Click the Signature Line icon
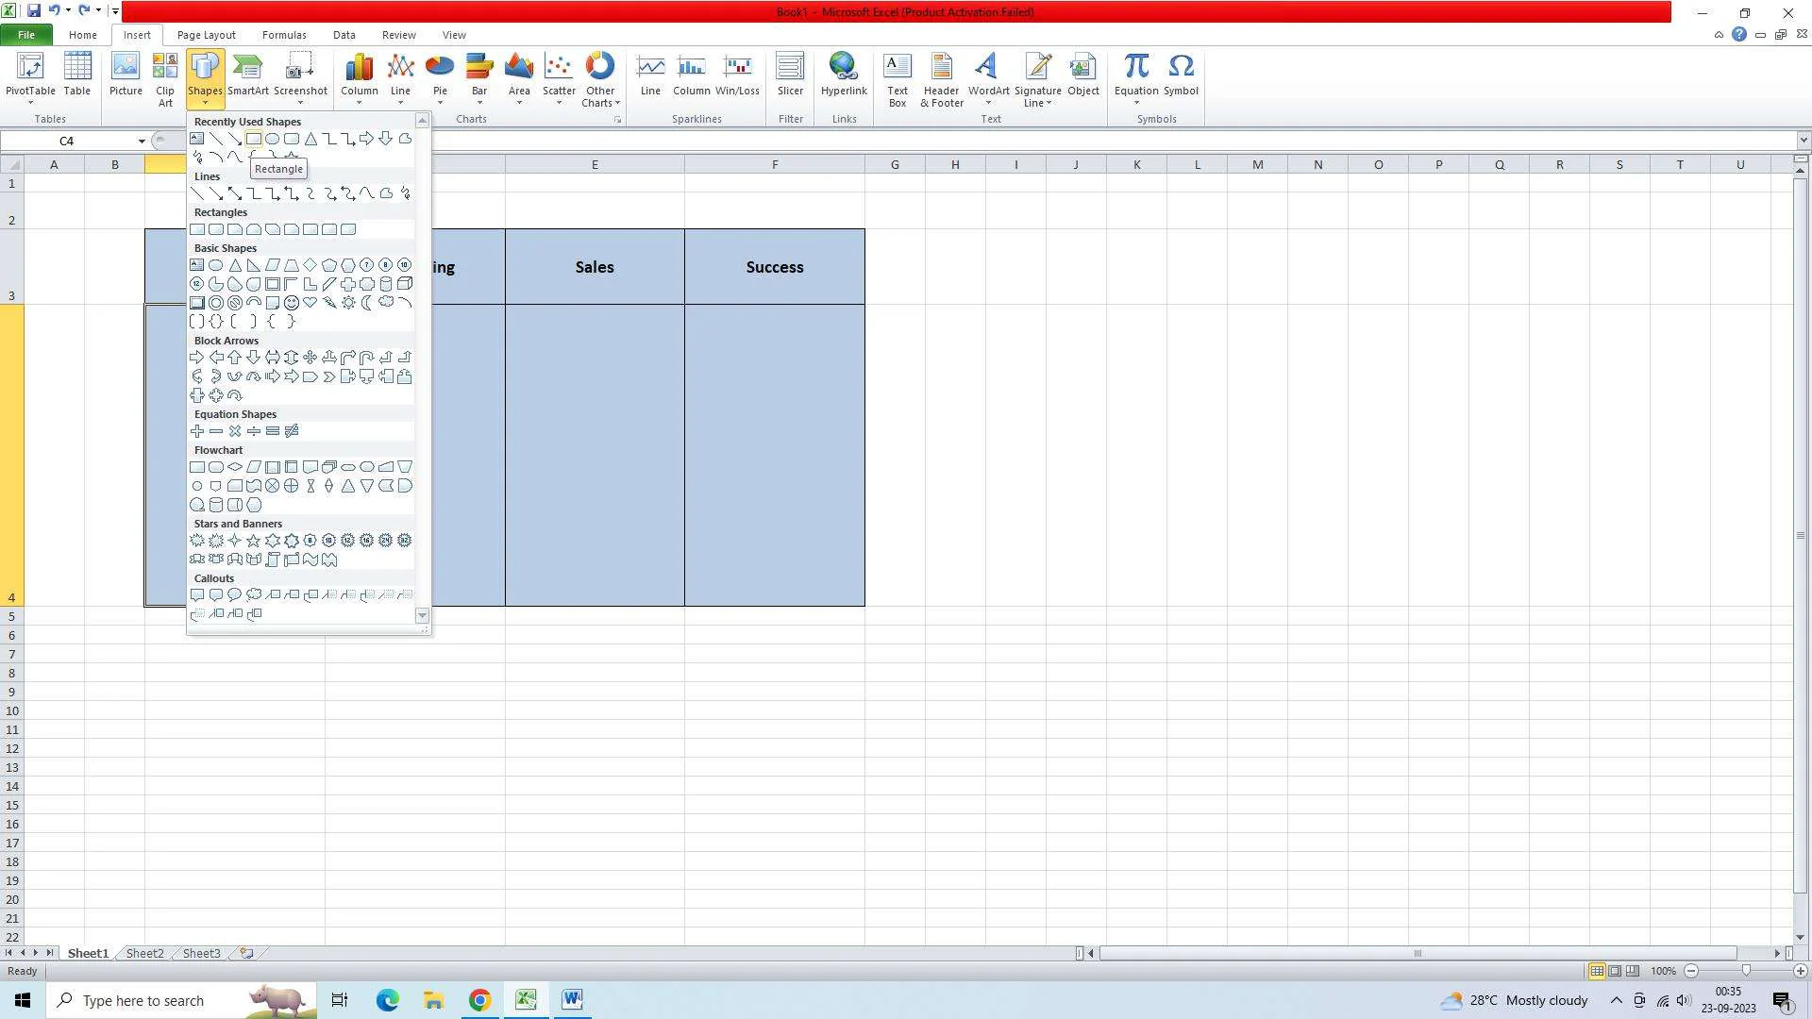The image size is (1812, 1019). (x=1036, y=77)
